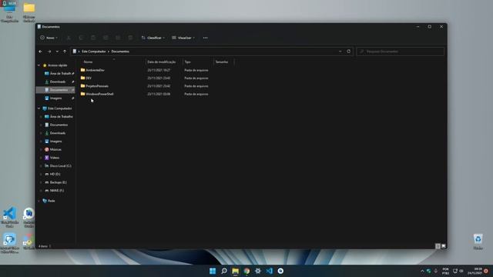Click the Copy toolbar icon
This screenshot has width=493, height=277.
(x=81, y=38)
